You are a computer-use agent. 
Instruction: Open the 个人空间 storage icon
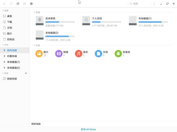86,21
